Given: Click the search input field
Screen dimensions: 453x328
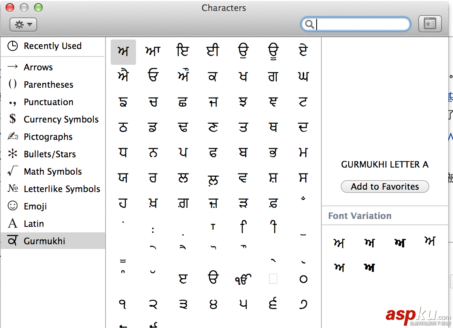Looking at the screenshot, I should point(362,25).
